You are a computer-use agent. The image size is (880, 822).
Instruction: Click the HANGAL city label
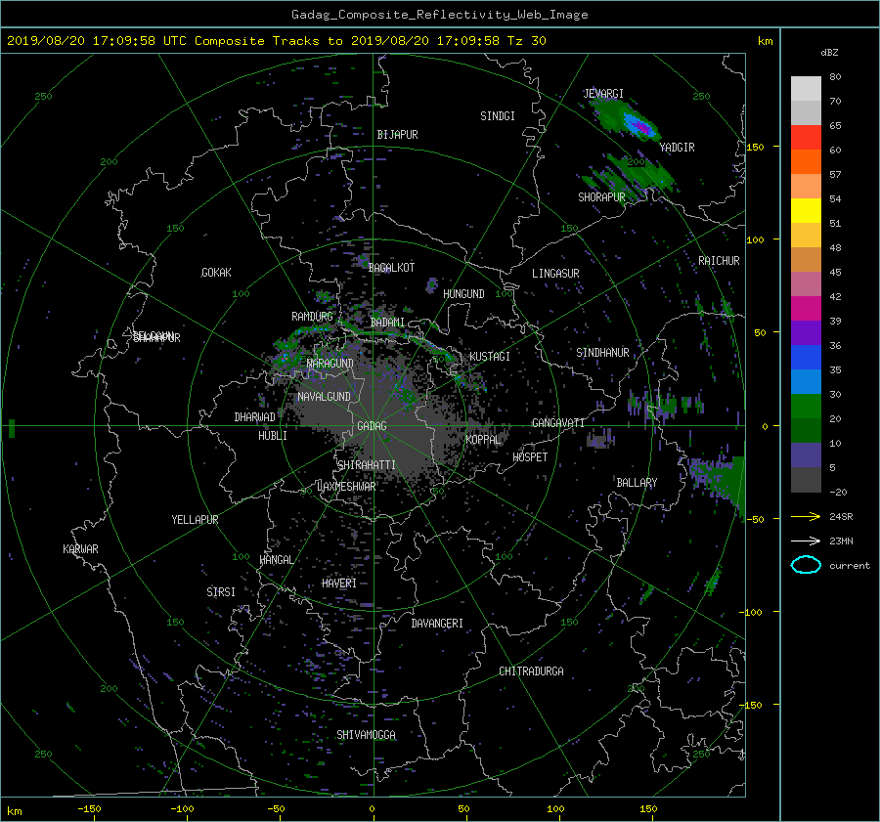[277, 560]
